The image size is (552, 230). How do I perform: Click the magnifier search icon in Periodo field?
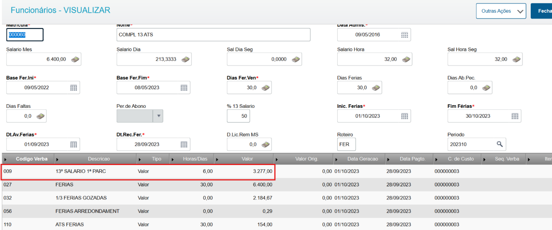tap(500, 144)
